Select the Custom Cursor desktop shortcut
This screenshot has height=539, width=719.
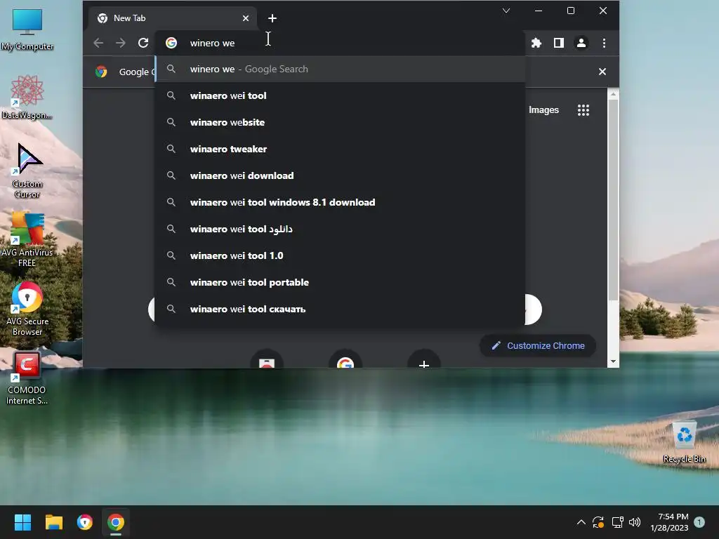tap(27, 171)
